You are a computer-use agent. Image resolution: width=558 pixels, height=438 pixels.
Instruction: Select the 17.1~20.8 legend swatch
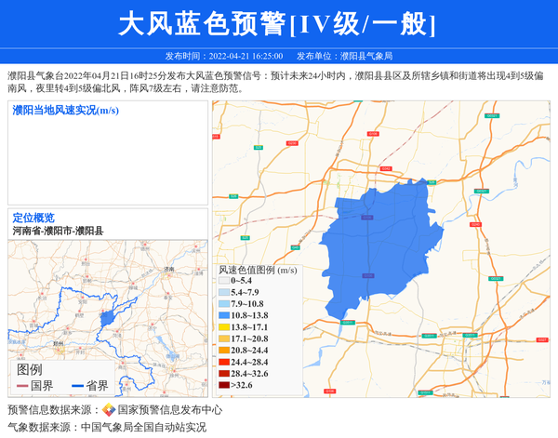[x=224, y=339]
